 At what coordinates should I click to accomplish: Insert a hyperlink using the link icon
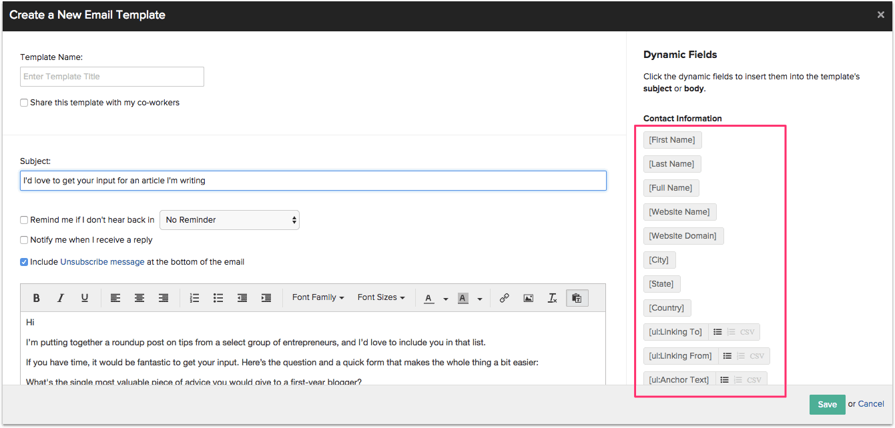point(505,297)
